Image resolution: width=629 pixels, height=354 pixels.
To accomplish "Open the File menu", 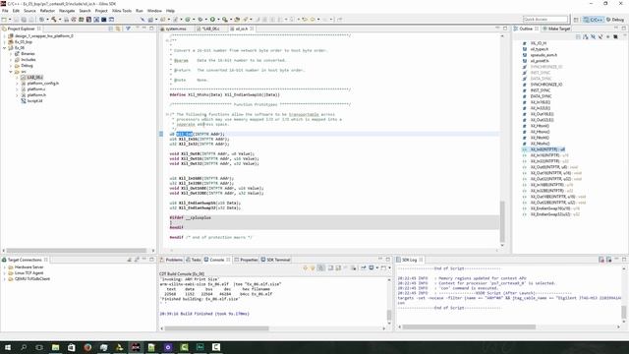I will click(x=5, y=11).
